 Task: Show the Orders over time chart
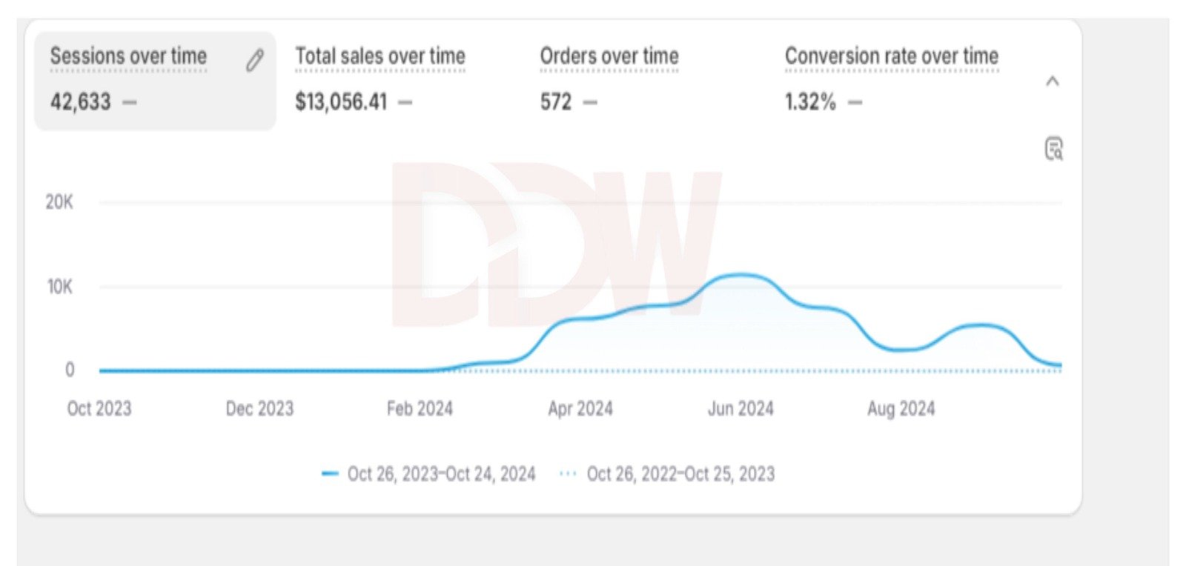click(609, 56)
